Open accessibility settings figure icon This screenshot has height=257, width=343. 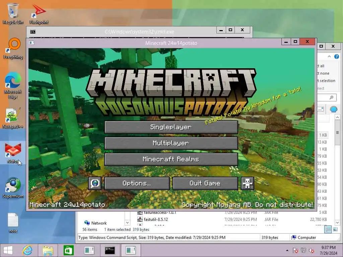[248, 183]
